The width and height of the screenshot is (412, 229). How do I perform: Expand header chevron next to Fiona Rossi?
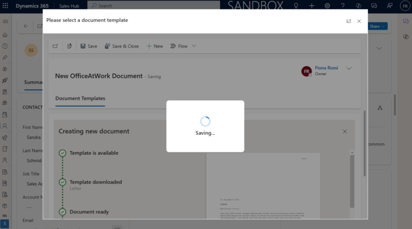[349, 68]
